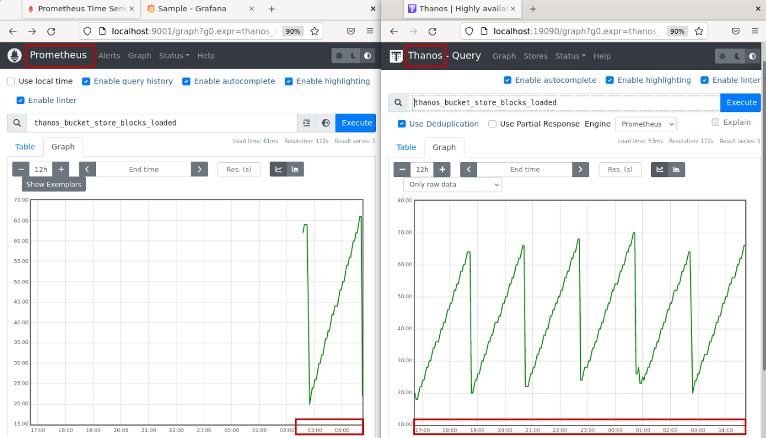
Task: Open Alerts in Prometheus navbar
Action: coord(109,56)
